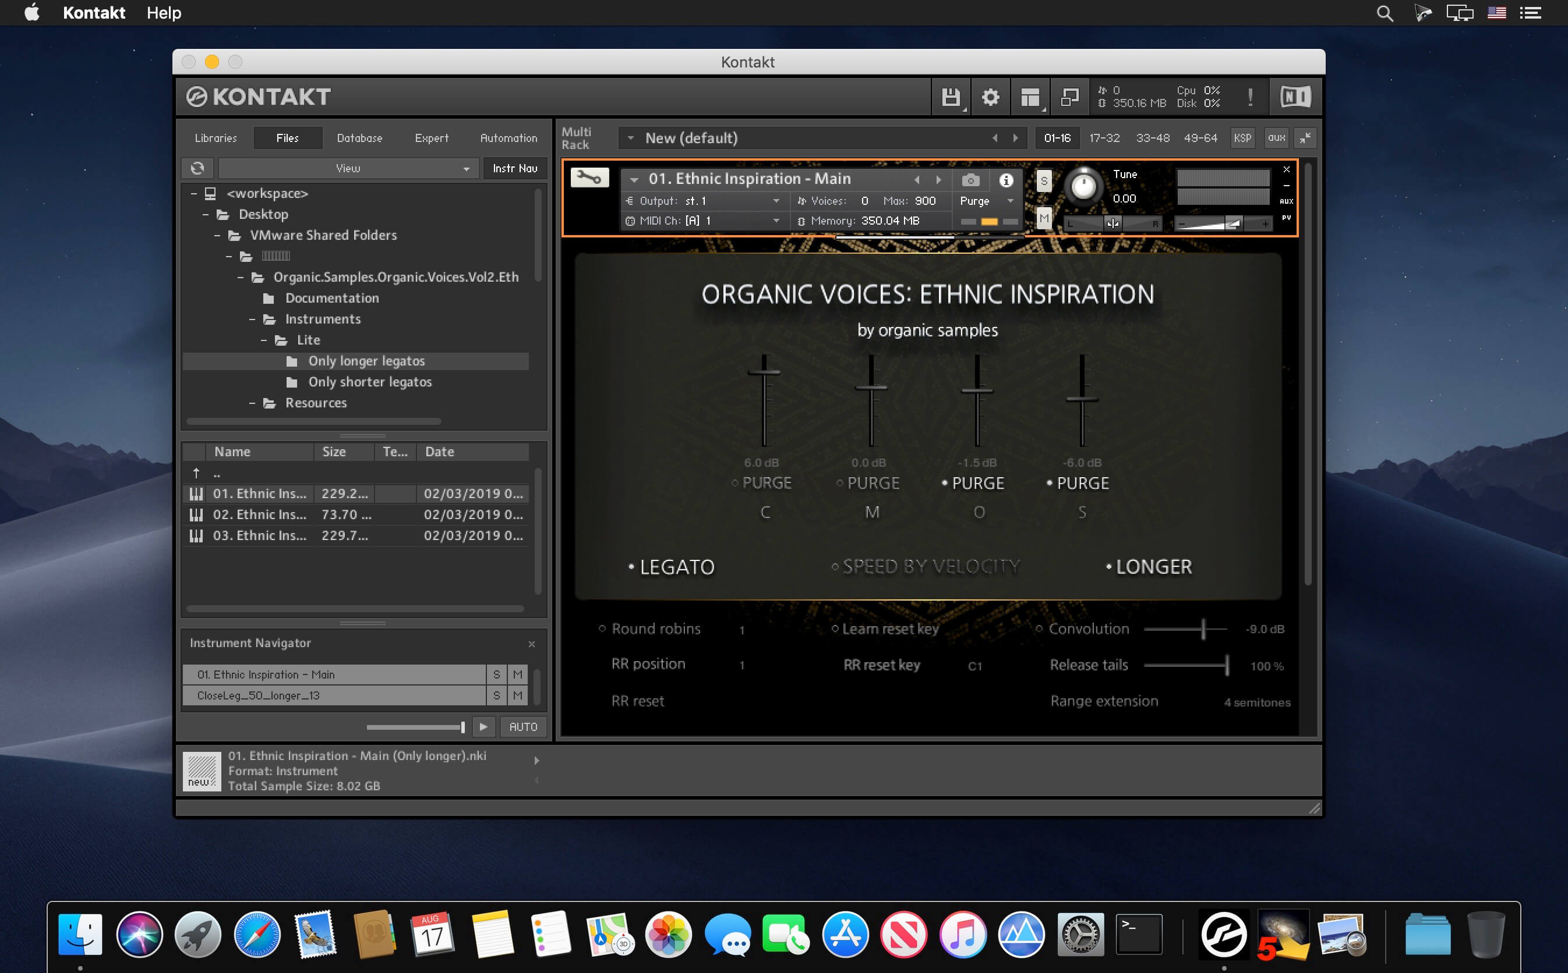The image size is (1568, 973).
Task: Open System Preferences from the Dock
Action: [x=1080, y=935]
